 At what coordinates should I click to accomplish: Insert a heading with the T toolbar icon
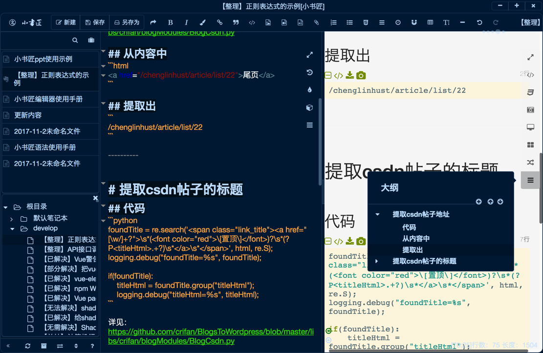tap(446, 22)
